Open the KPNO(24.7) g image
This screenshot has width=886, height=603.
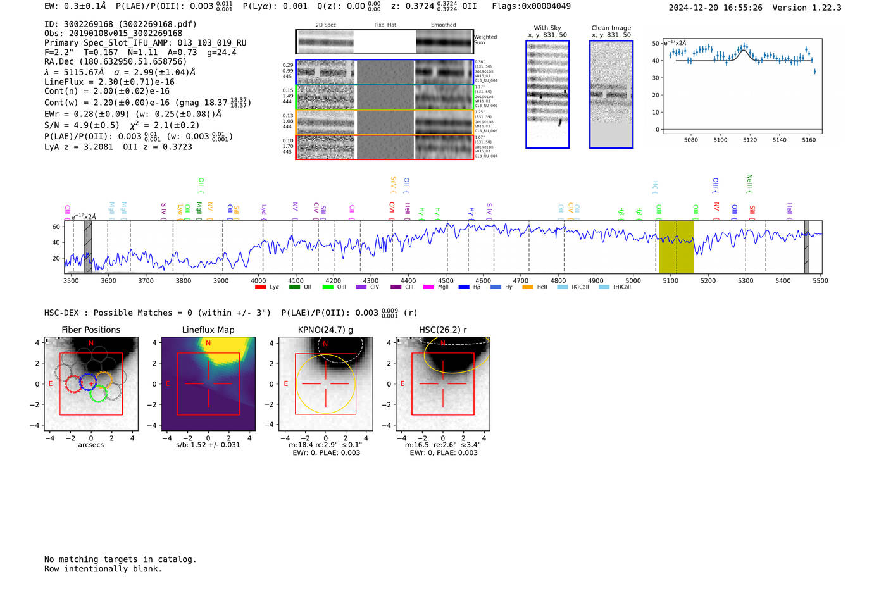(326, 384)
